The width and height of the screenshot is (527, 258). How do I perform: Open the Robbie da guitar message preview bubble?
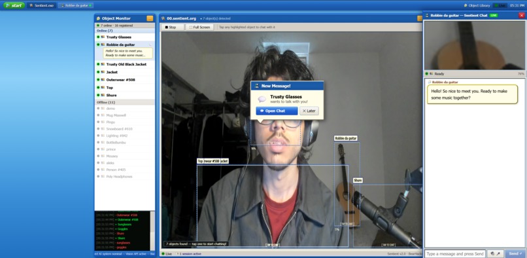click(x=127, y=53)
